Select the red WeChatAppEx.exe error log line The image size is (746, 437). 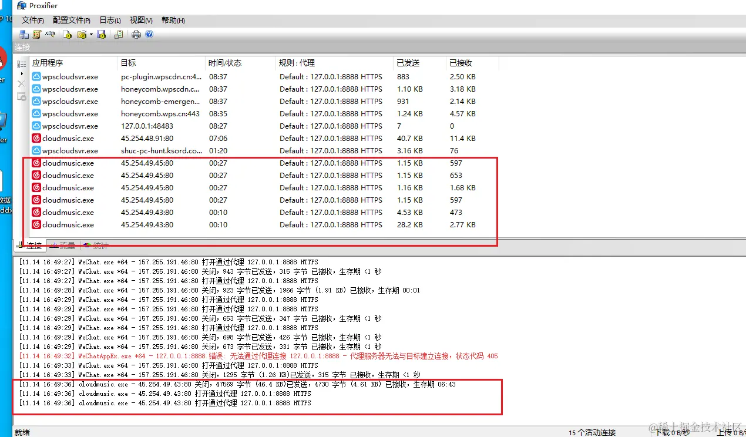tap(258, 356)
